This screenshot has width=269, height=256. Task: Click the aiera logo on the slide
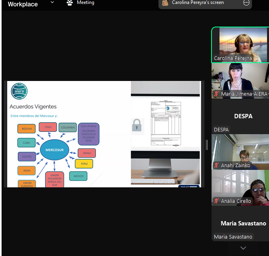[x=19, y=91]
